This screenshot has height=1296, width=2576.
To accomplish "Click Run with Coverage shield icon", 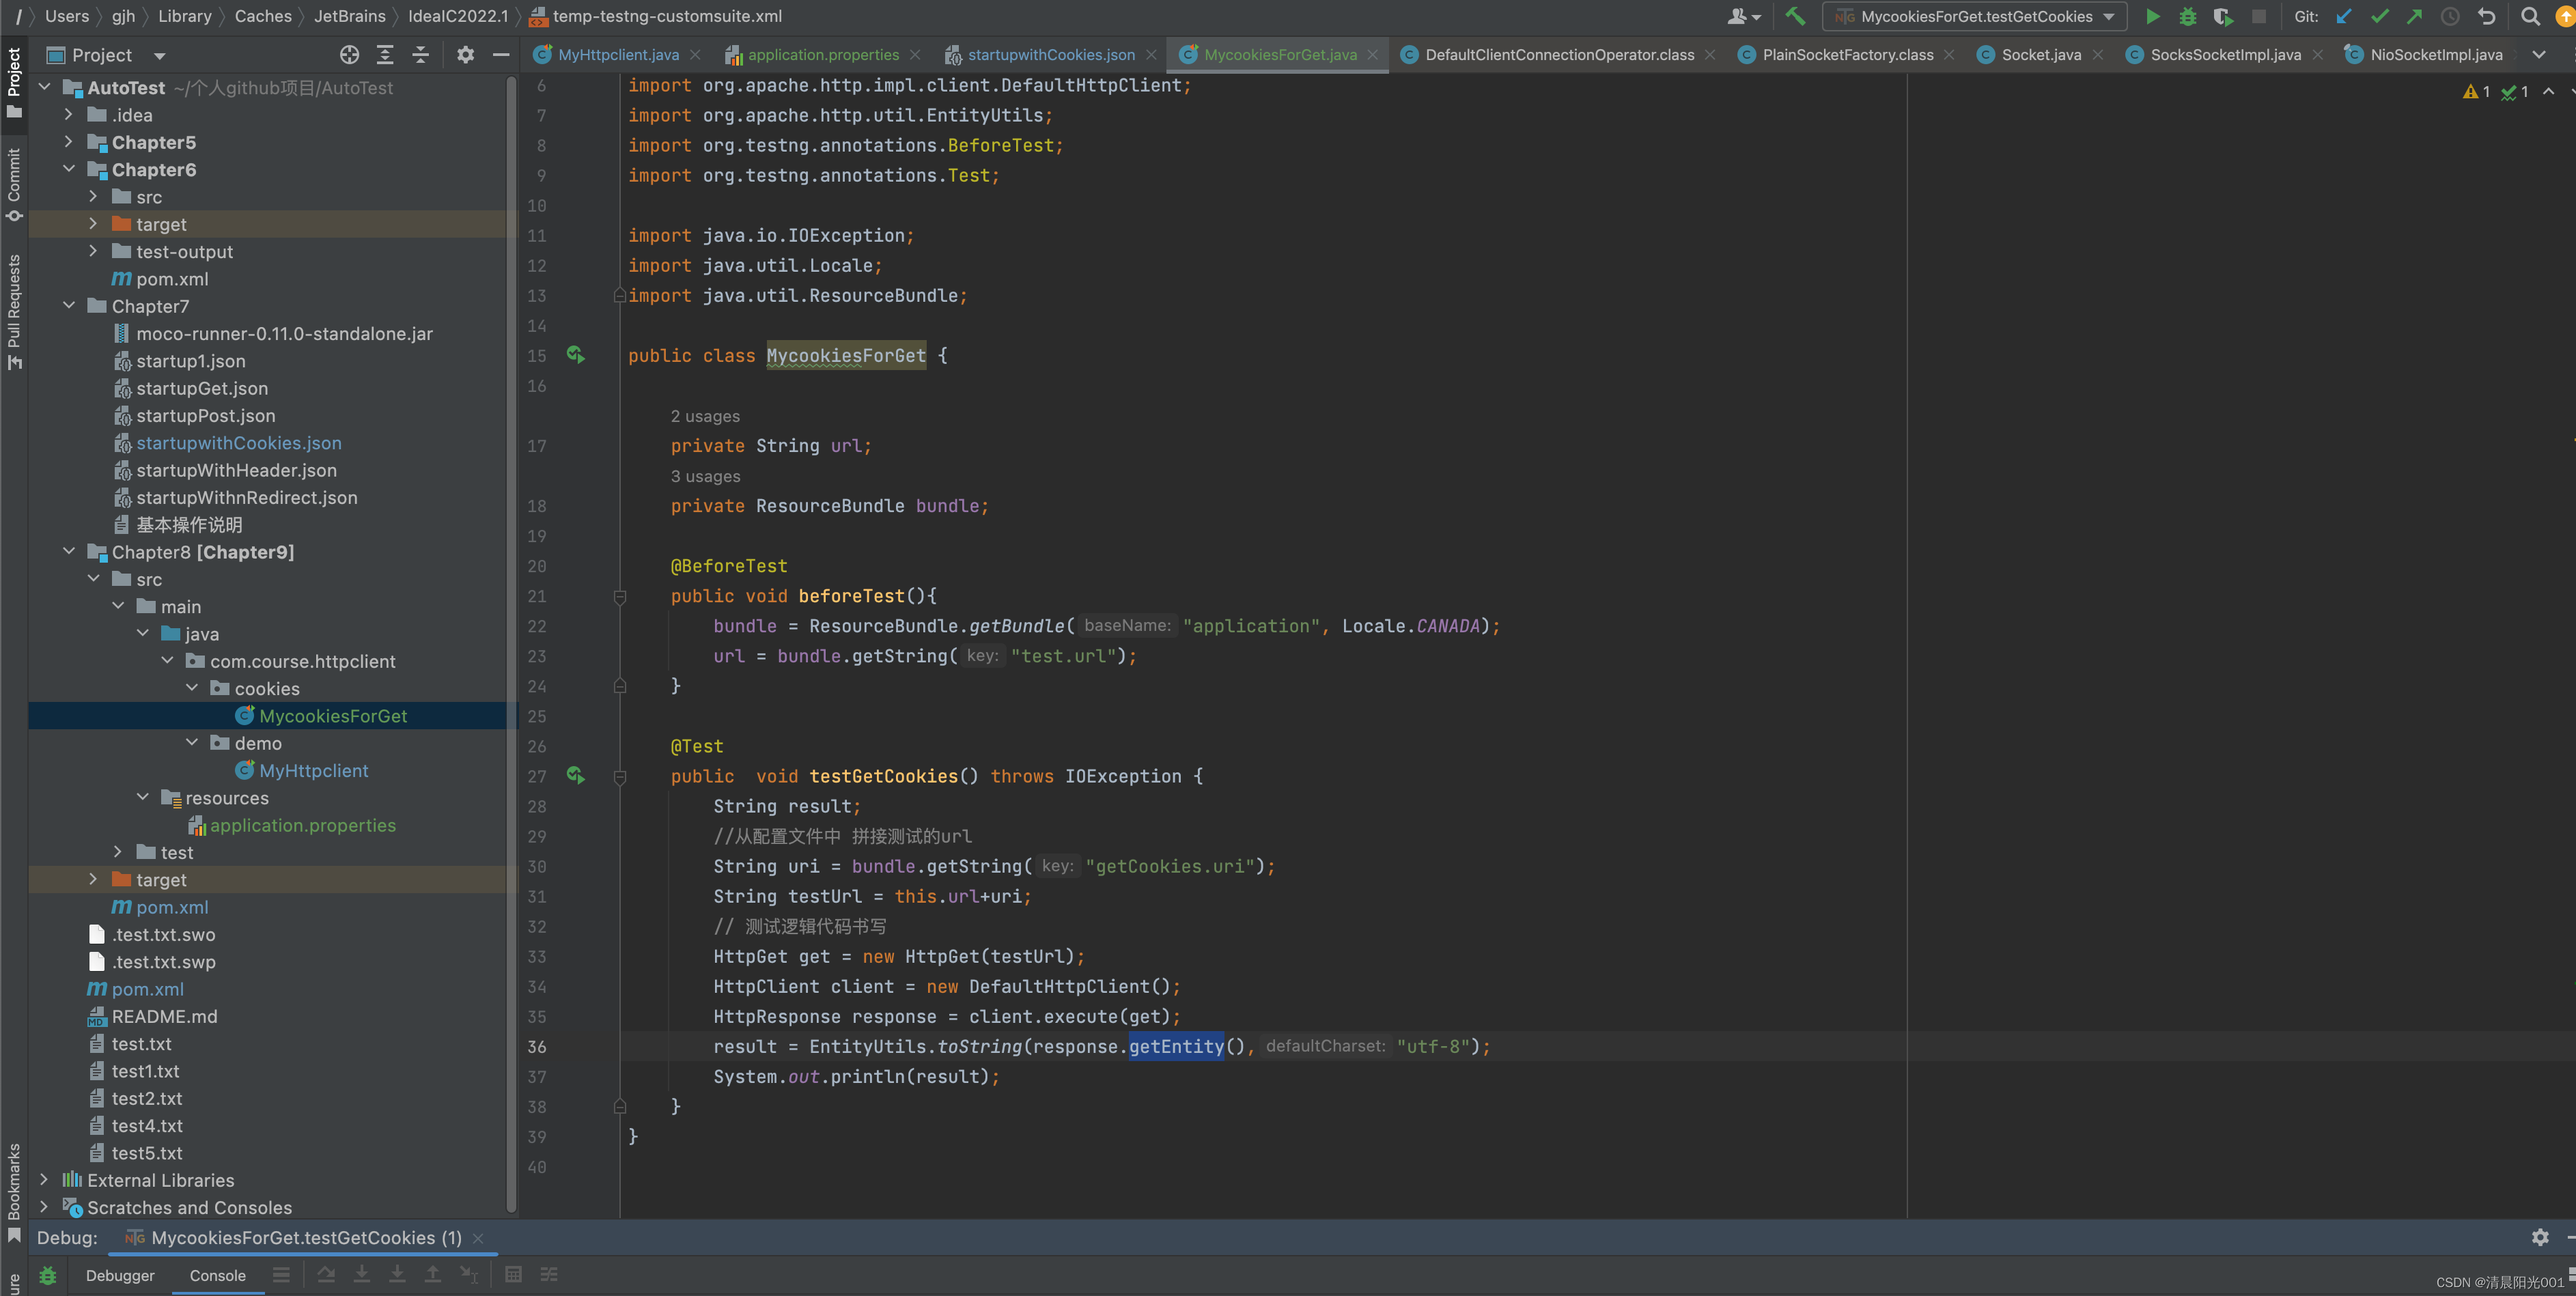I will point(2222,16).
